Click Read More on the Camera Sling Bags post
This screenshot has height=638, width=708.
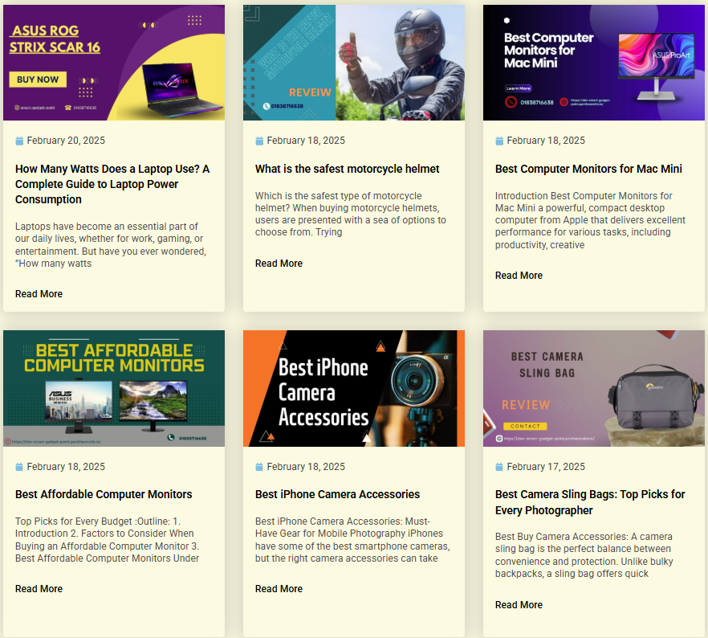pyautogui.click(x=519, y=605)
